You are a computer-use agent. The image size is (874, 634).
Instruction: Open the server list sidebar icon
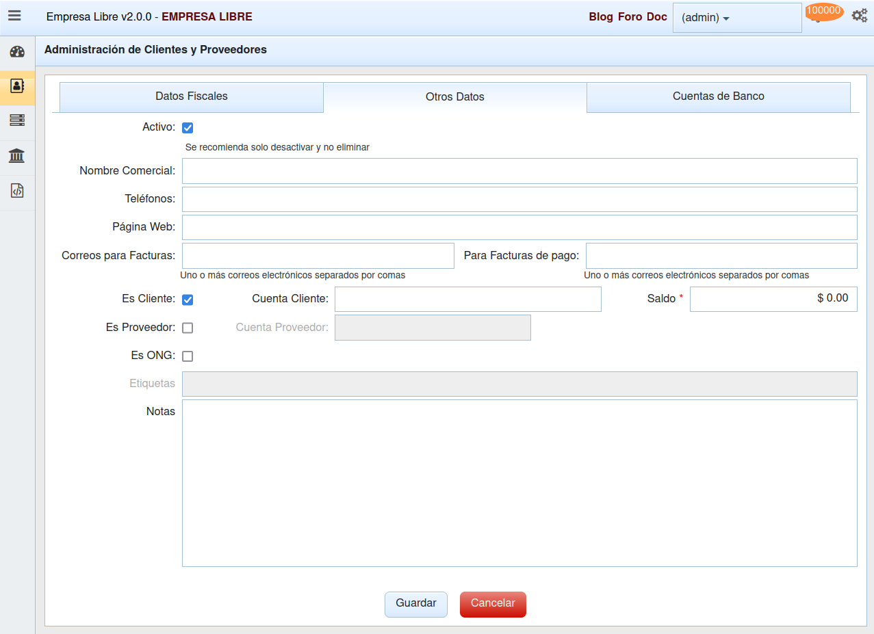point(17,120)
